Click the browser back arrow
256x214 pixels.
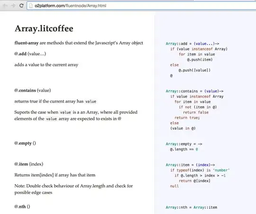[5, 6]
